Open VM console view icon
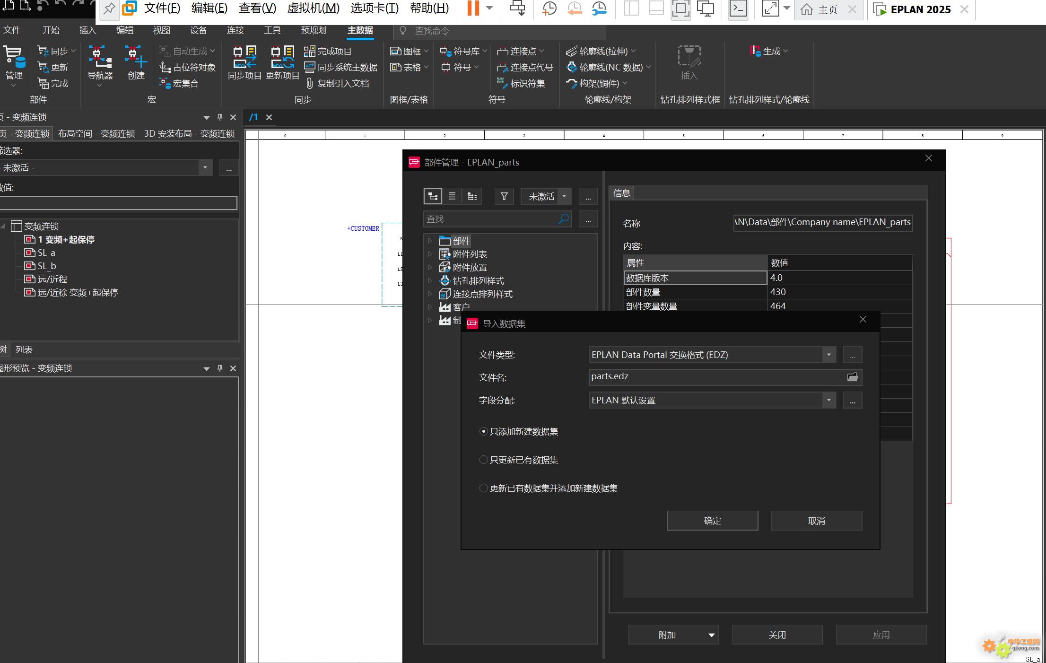This screenshot has width=1046, height=663. (738, 9)
